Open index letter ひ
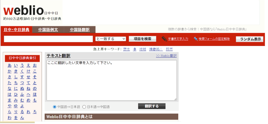This screenshot has height=124, width=268. click(16, 95)
